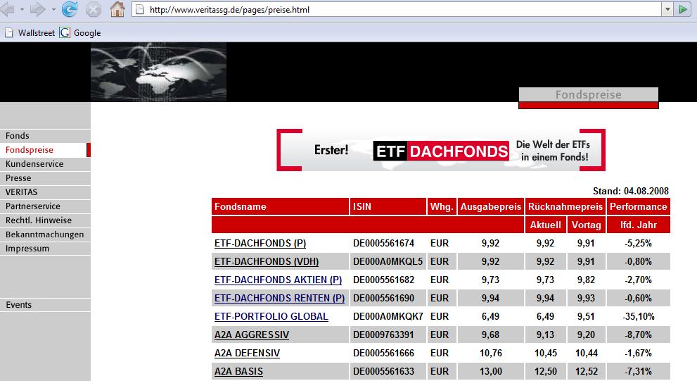
Task: Click the -7,31% performance value
Action: [x=639, y=371]
